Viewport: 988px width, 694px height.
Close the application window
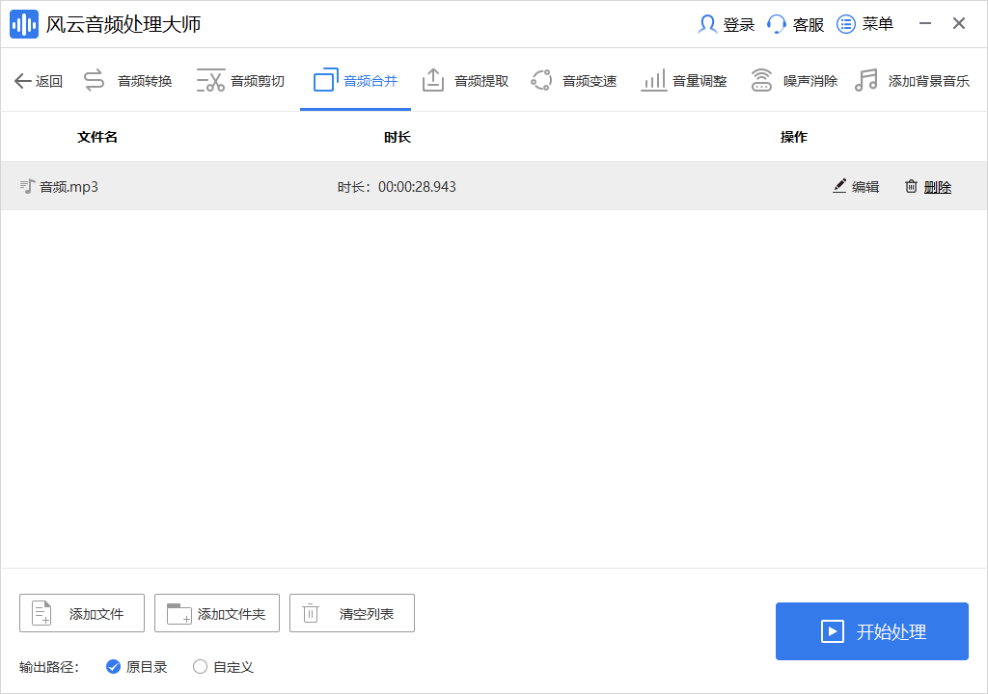[x=959, y=24]
